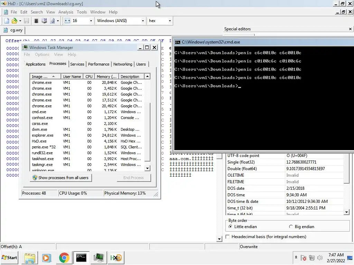Click the bytes per row width icon
This screenshot has height=265, width=354.
click(x=67, y=21)
